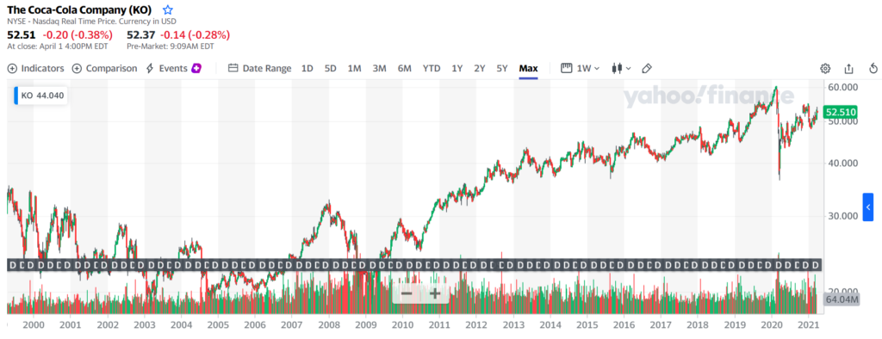This screenshot has width=882, height=339.
Task: Select the Max time range
Action: (528, 68)
